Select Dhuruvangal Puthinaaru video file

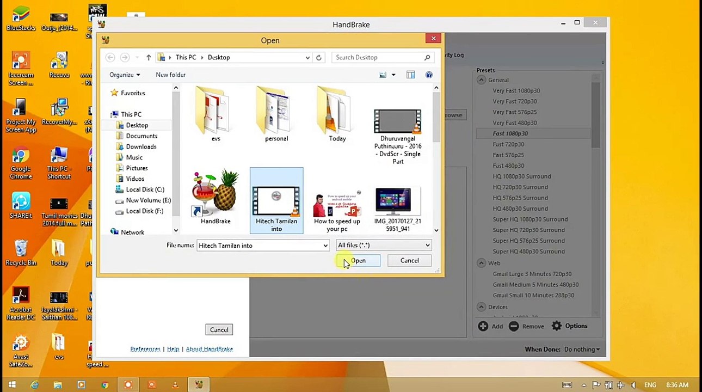click(x=398, y=136)
